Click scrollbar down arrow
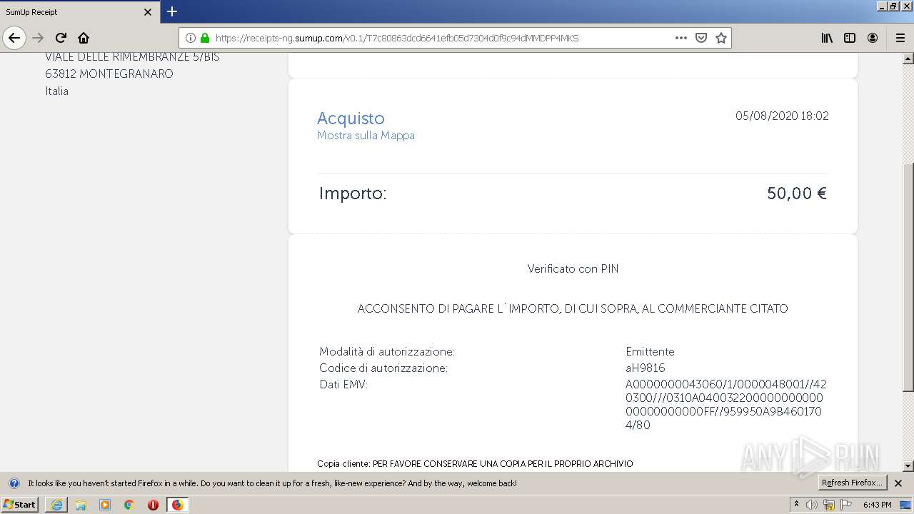 click(908, 466)
